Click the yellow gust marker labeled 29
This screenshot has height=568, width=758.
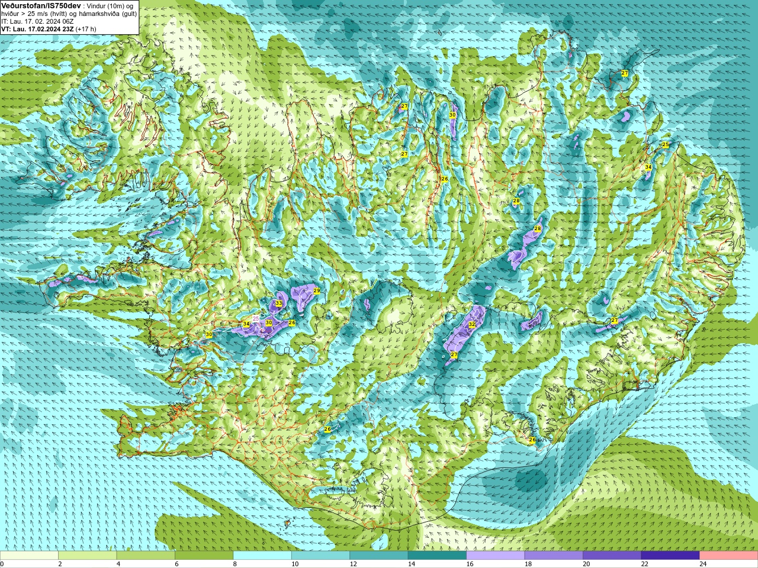(316, 291)
